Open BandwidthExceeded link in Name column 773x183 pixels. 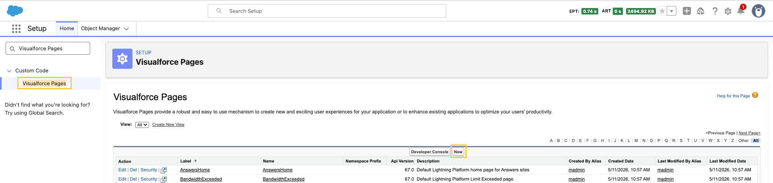(x=283, y=179)
